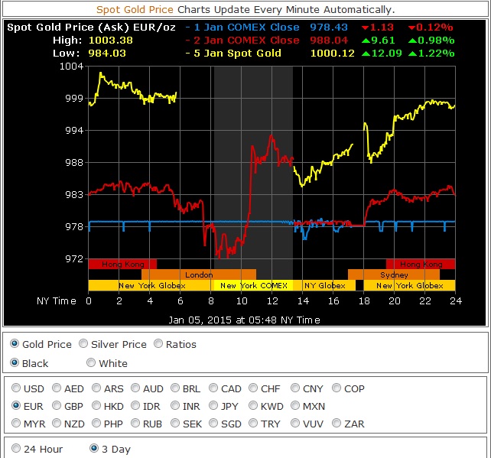Switch currency to USD
This screenshot has height=458, width=491.
(x=16, y=388)
